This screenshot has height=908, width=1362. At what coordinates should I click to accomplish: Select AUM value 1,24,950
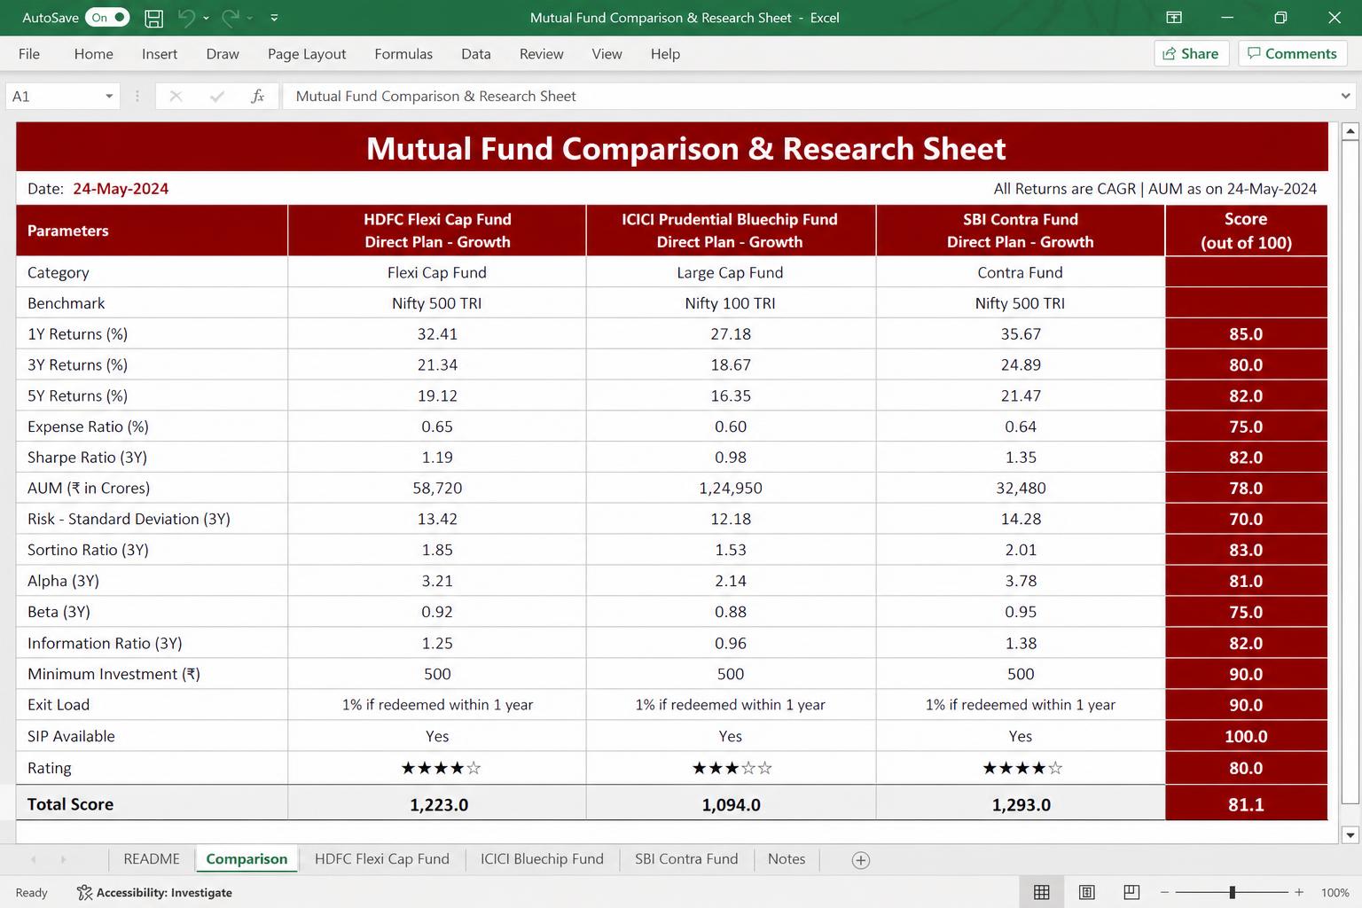pyautogui.click(x=731, y=489)
